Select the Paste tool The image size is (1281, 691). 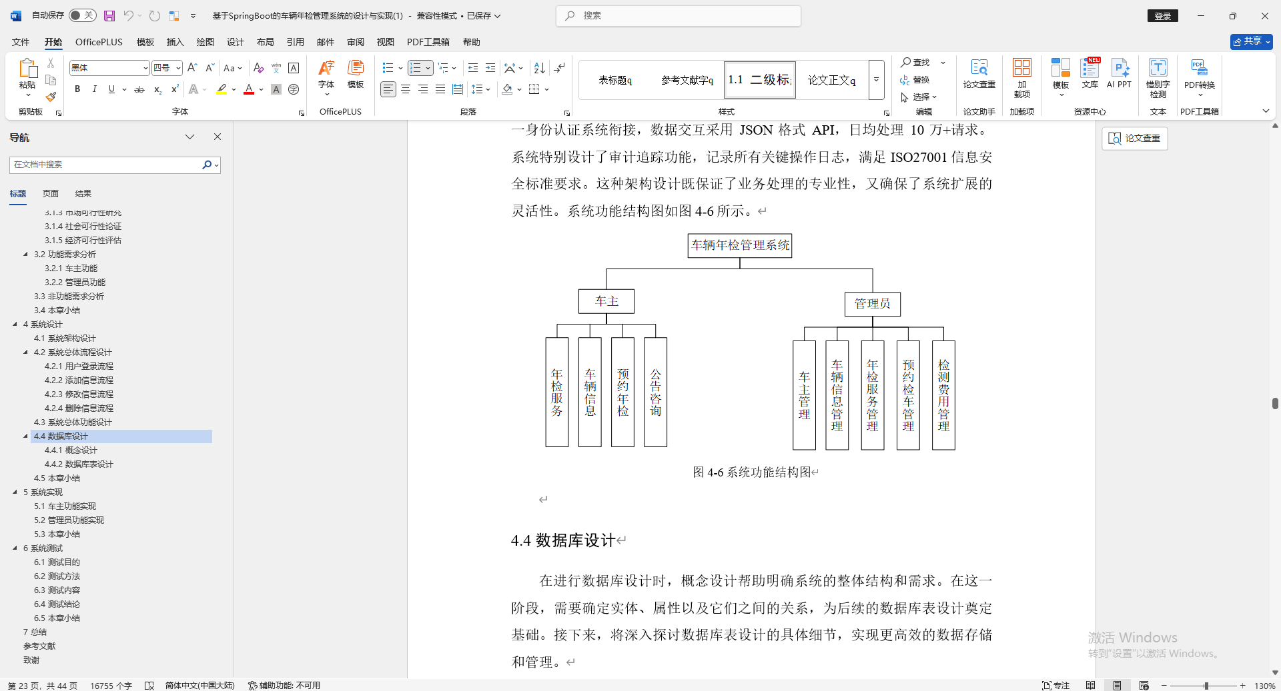tap(27, 73)
